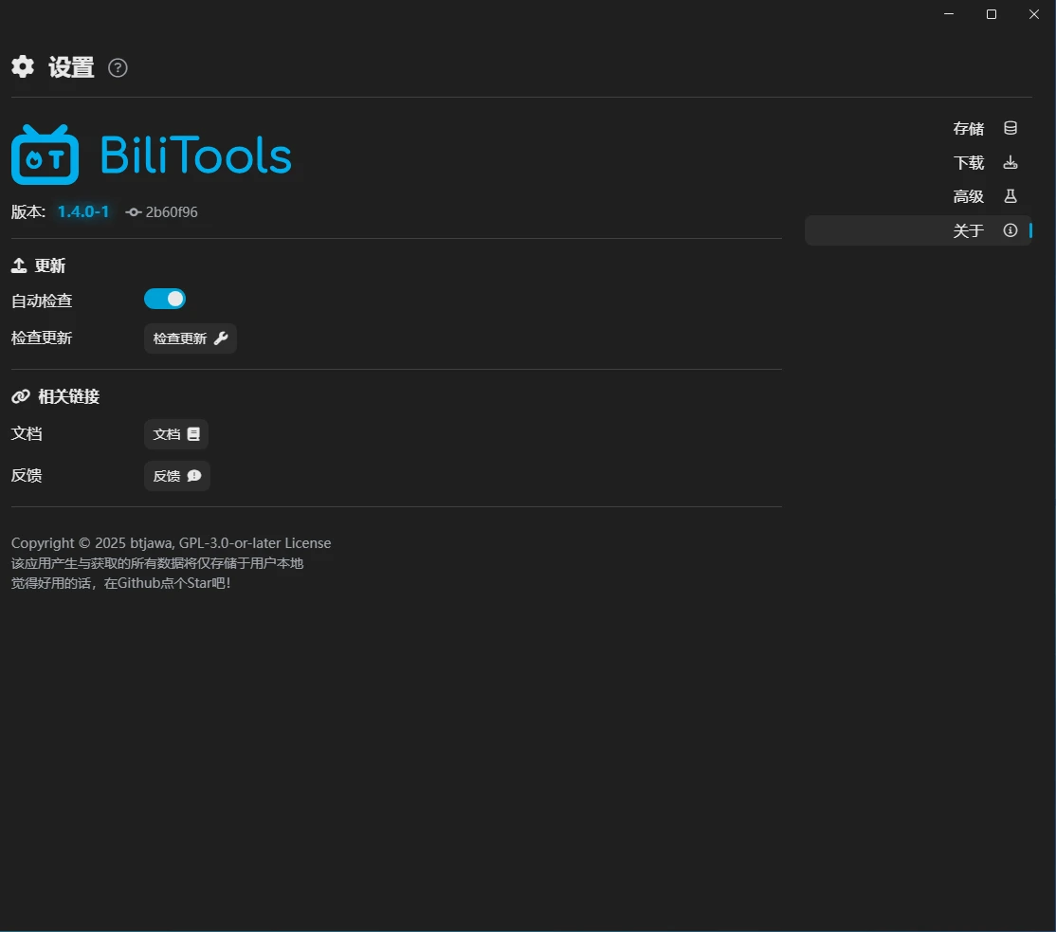The width and height of the screenshot is (1056, 932).
Task: Open the 文档 documentation button
Action: (x=176, y=434)
